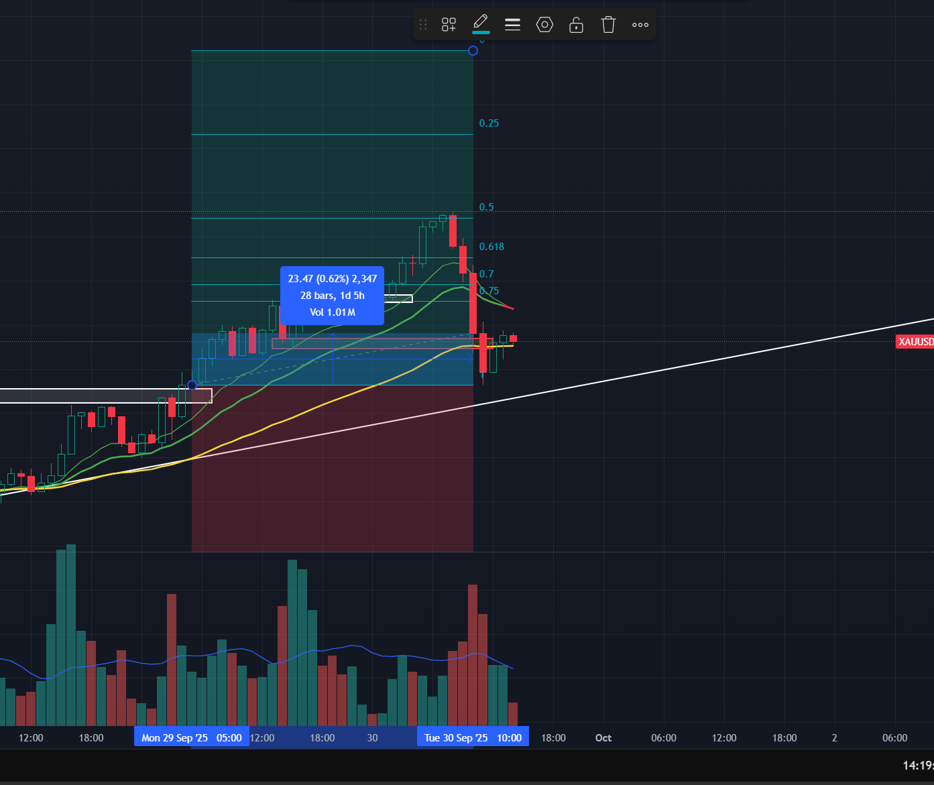Click the blue measurement info tooltip
Viewport: 934px width, 785px height.
pos(332,296)
